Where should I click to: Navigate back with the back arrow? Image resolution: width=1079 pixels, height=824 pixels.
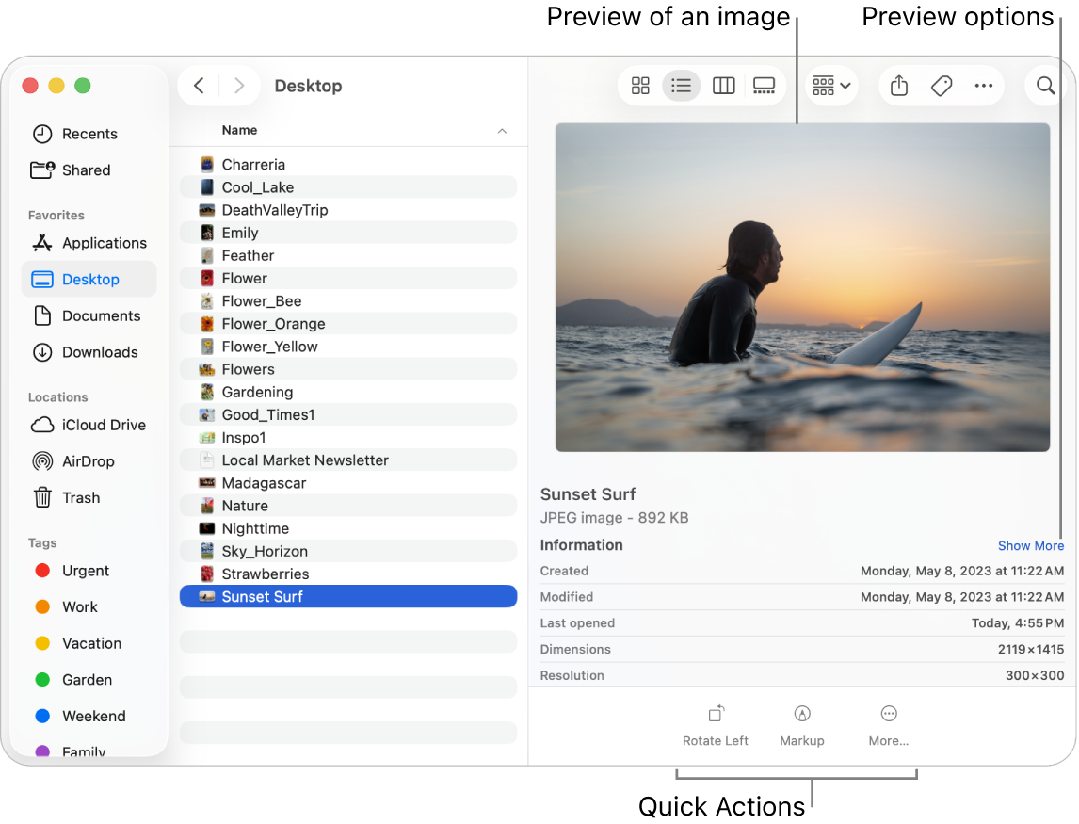coord(199,85)
